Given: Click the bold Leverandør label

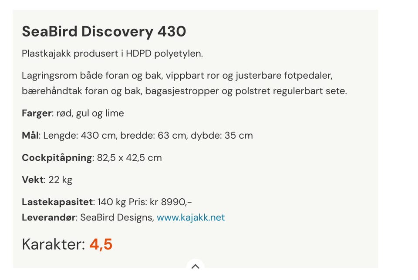Looking at the screenshot, I should (49, 217).
